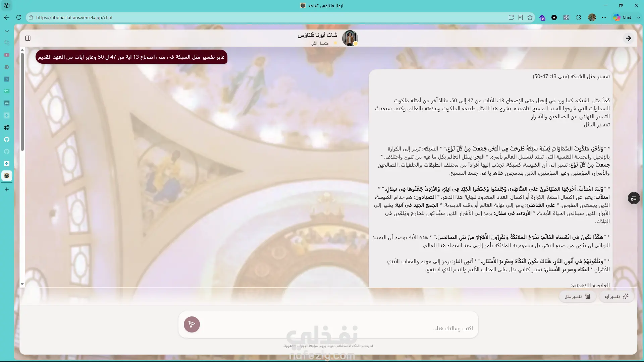Click the reply heading 'تفسير مثل الشبكة (متى 13: 47-50)'
The height and width of the screenshot is (362, 644).
coord(571,76)
